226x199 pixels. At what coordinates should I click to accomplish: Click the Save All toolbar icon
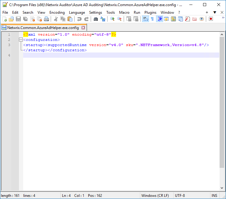tap(25, 19)
